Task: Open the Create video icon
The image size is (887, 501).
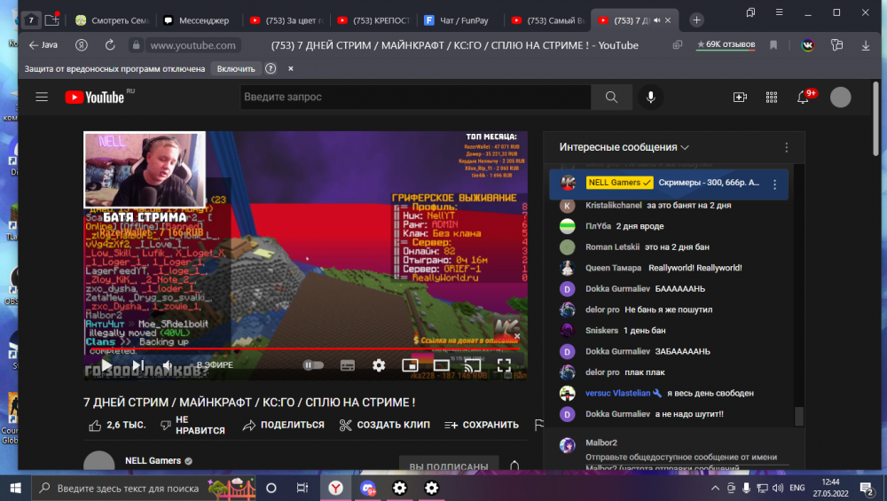Action: [x=740, y=98]
